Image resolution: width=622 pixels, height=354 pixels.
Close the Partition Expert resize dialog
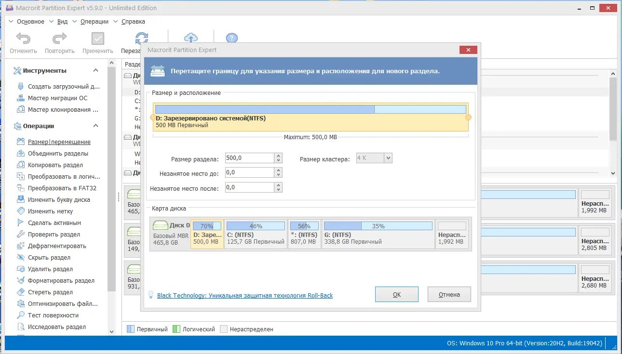click(x=468, y=50)
